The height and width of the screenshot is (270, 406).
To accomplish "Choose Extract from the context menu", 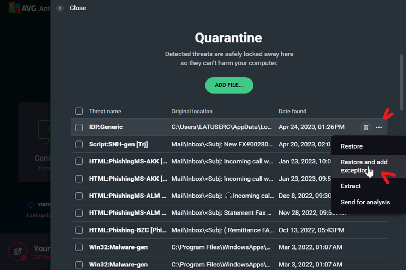I will tap(350, 186).
